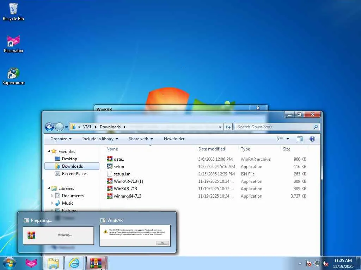Open address bar history dropdown arrow
Screen dimensions: 361x270
coord(220,127)
